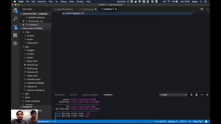The height and width of the screenshot is (124, 221).
Task: Change end of line via LF
Action: 190,122
